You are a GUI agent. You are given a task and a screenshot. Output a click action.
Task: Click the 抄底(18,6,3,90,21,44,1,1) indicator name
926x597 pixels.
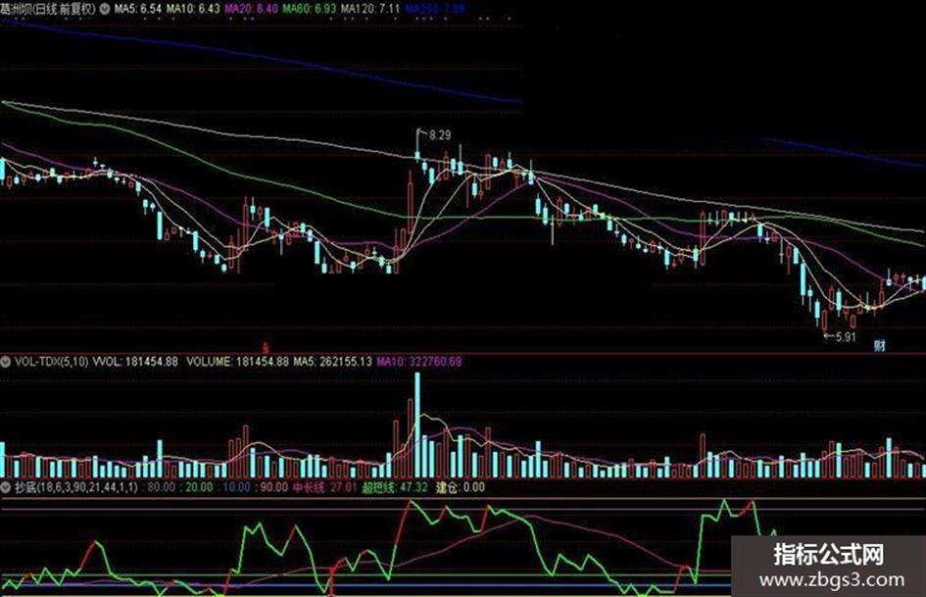coord(75,487)
